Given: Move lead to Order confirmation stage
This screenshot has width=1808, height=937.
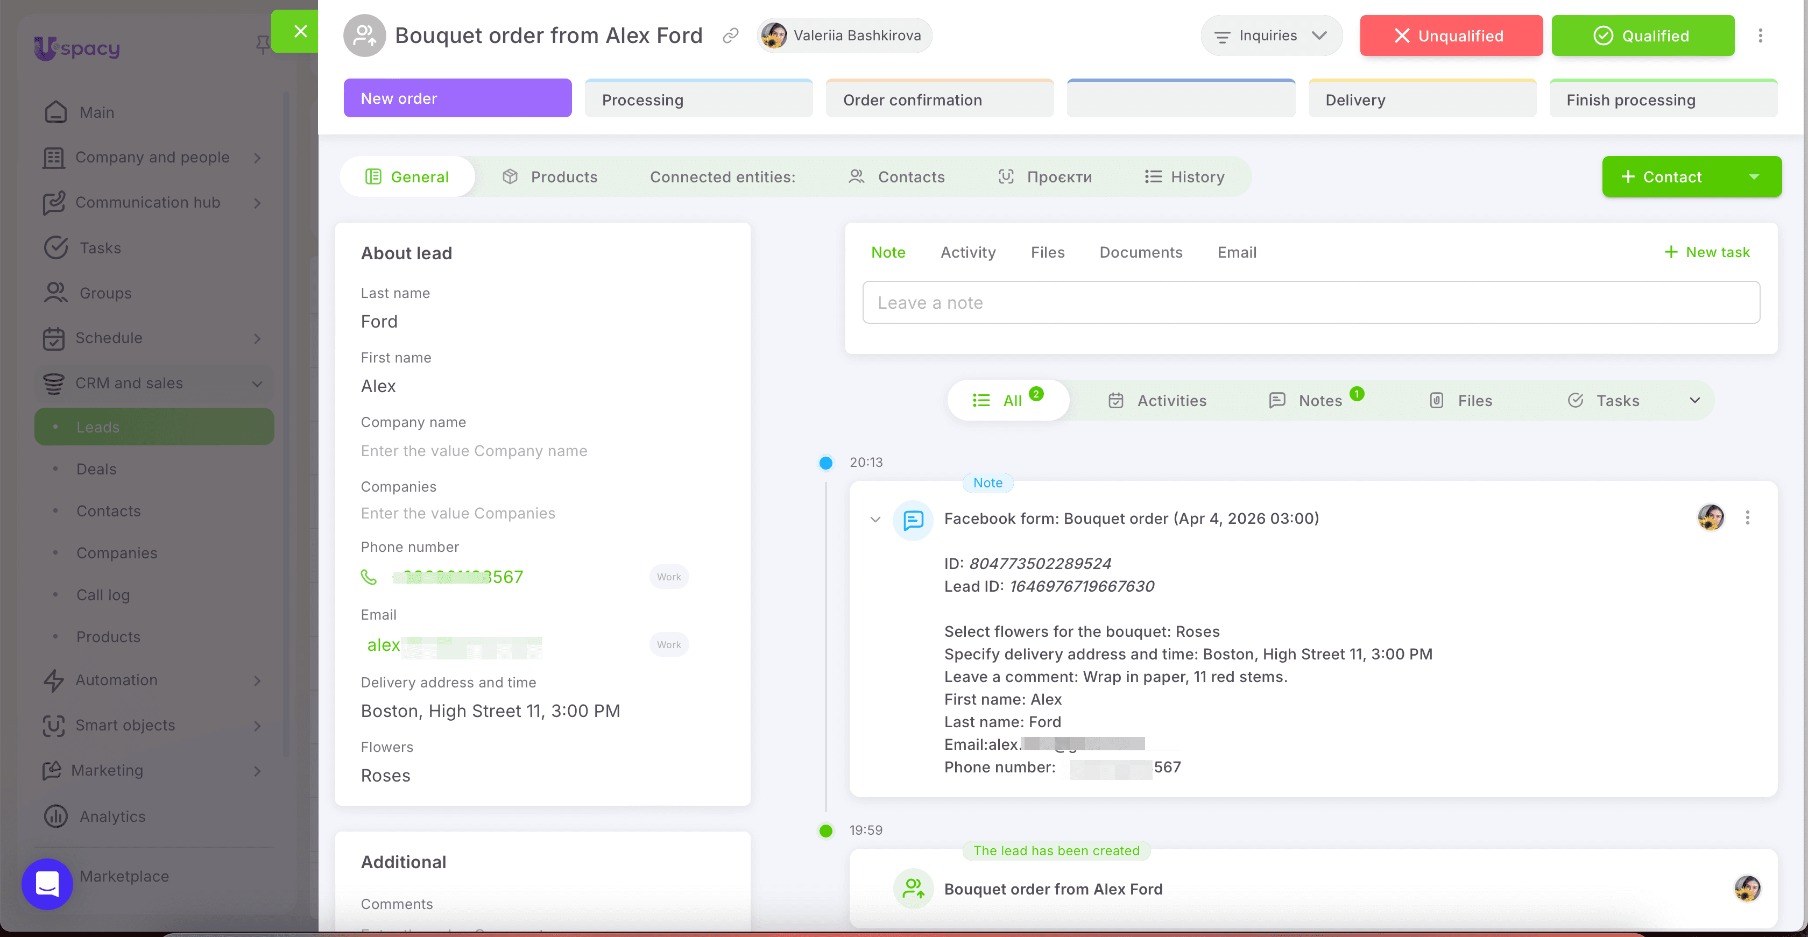Looking at the screenshot, I should pos(940,99).
